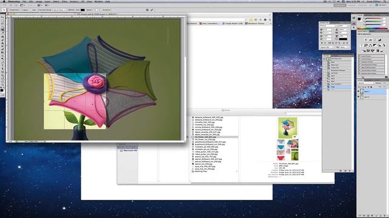Toggle the Perspective checkbox in options bar
Viewport: 389px width, 218px height.
102,10
